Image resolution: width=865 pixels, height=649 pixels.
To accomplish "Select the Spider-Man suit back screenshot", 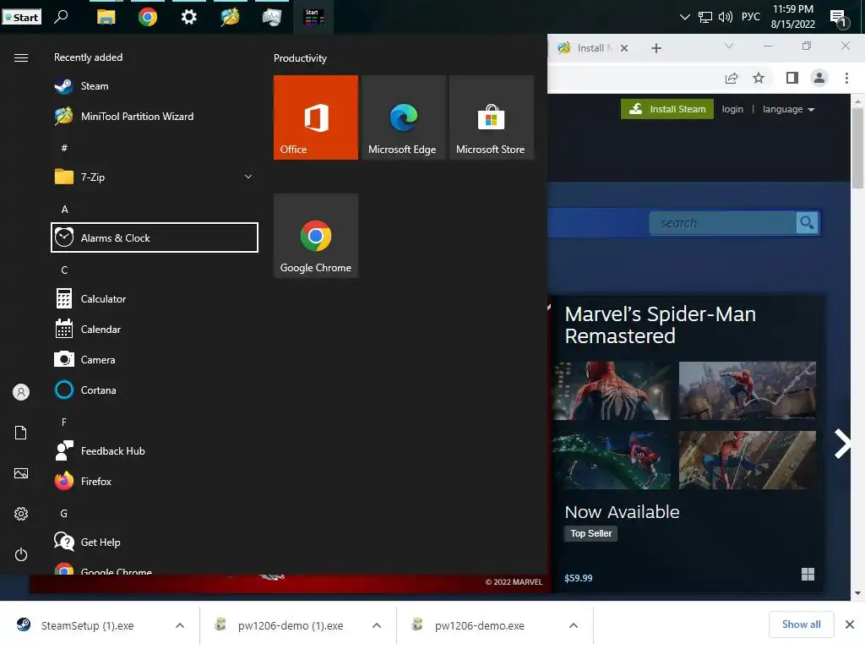I will [x=612, y=390].
